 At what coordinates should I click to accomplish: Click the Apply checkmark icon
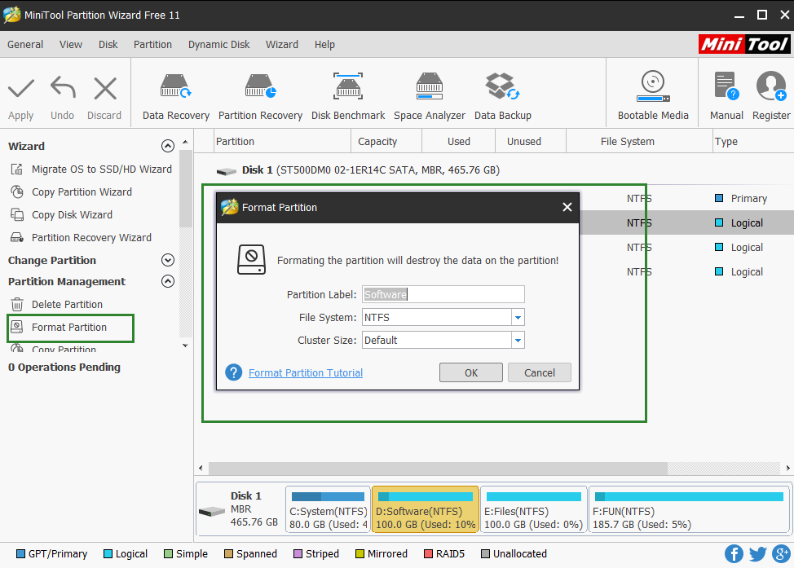click(20, 88)
